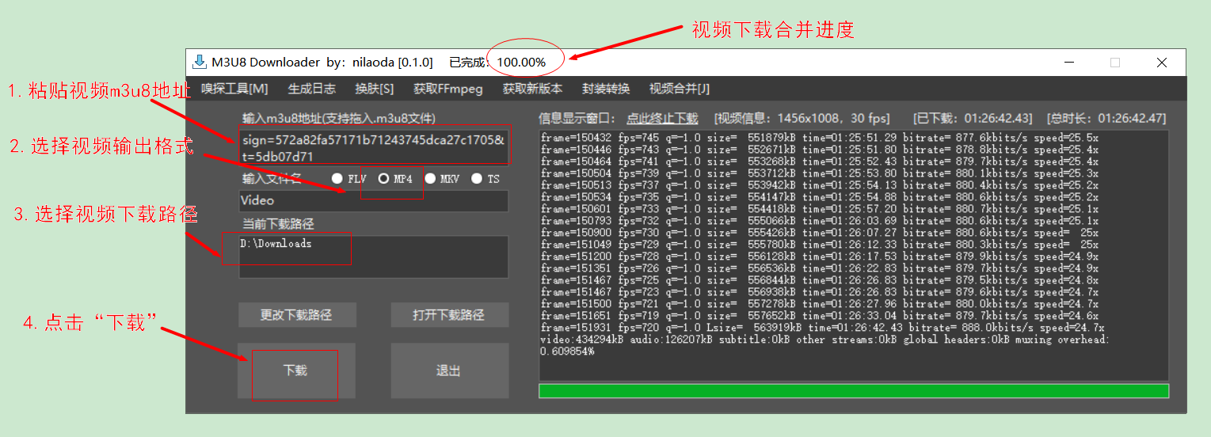The image size is (1211, 437).
Task: Click the log line starting frame=151931
Action: (x=822, y=328)
